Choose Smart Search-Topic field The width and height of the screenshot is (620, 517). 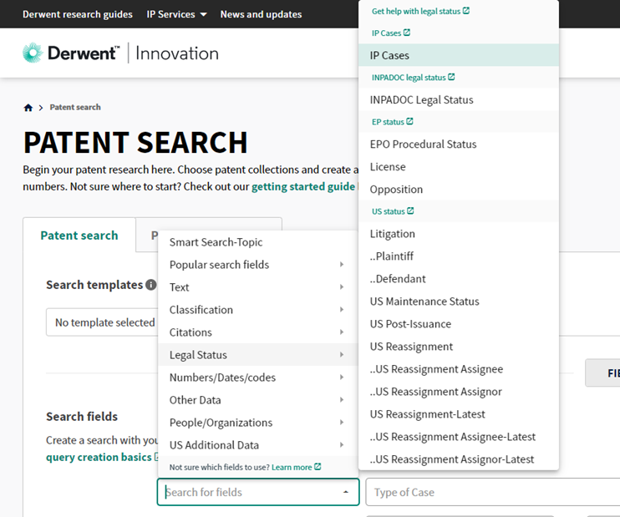(x=258, y=242)
